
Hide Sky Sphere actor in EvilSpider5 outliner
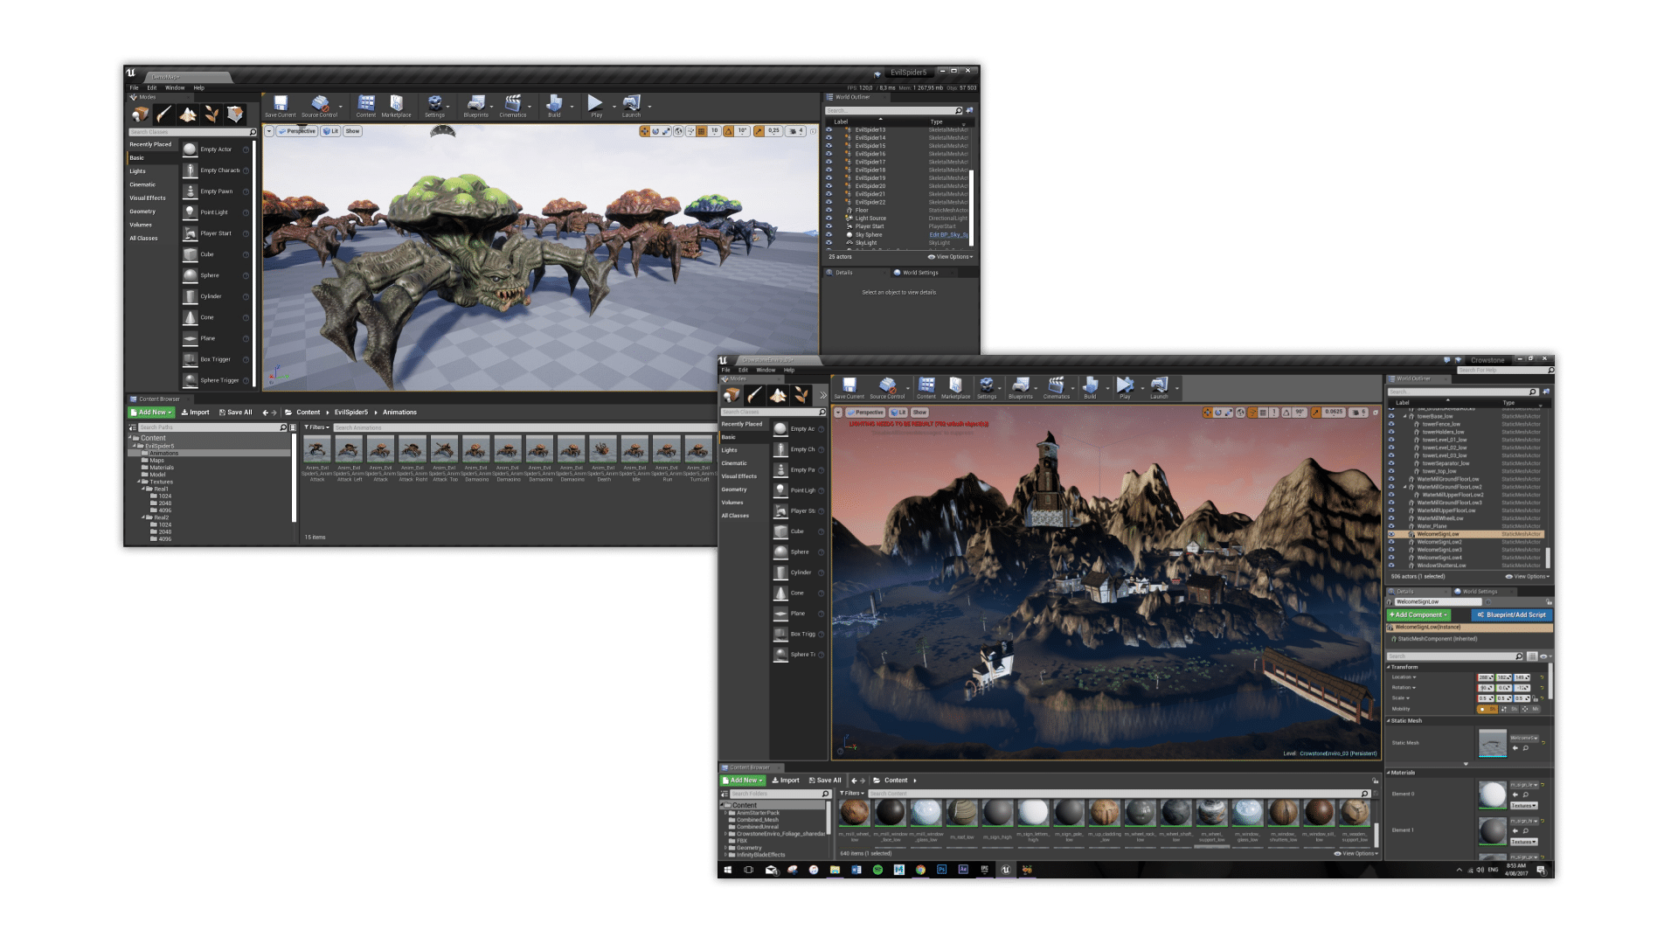tap(829, 234)
